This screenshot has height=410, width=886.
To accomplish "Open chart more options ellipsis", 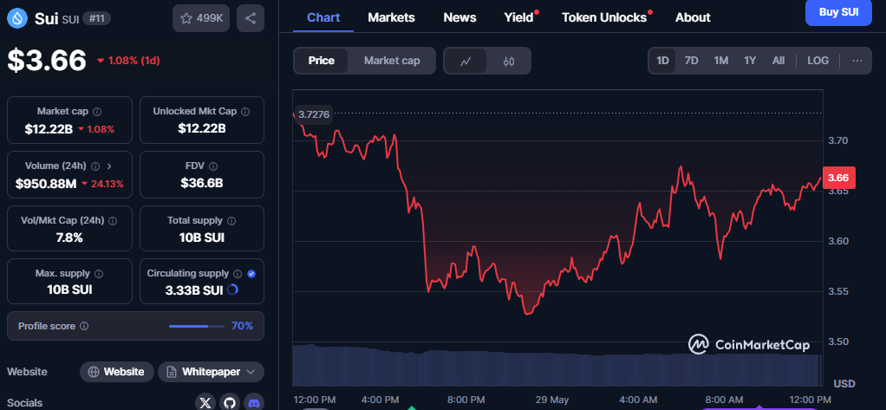I will coord(857,61).
